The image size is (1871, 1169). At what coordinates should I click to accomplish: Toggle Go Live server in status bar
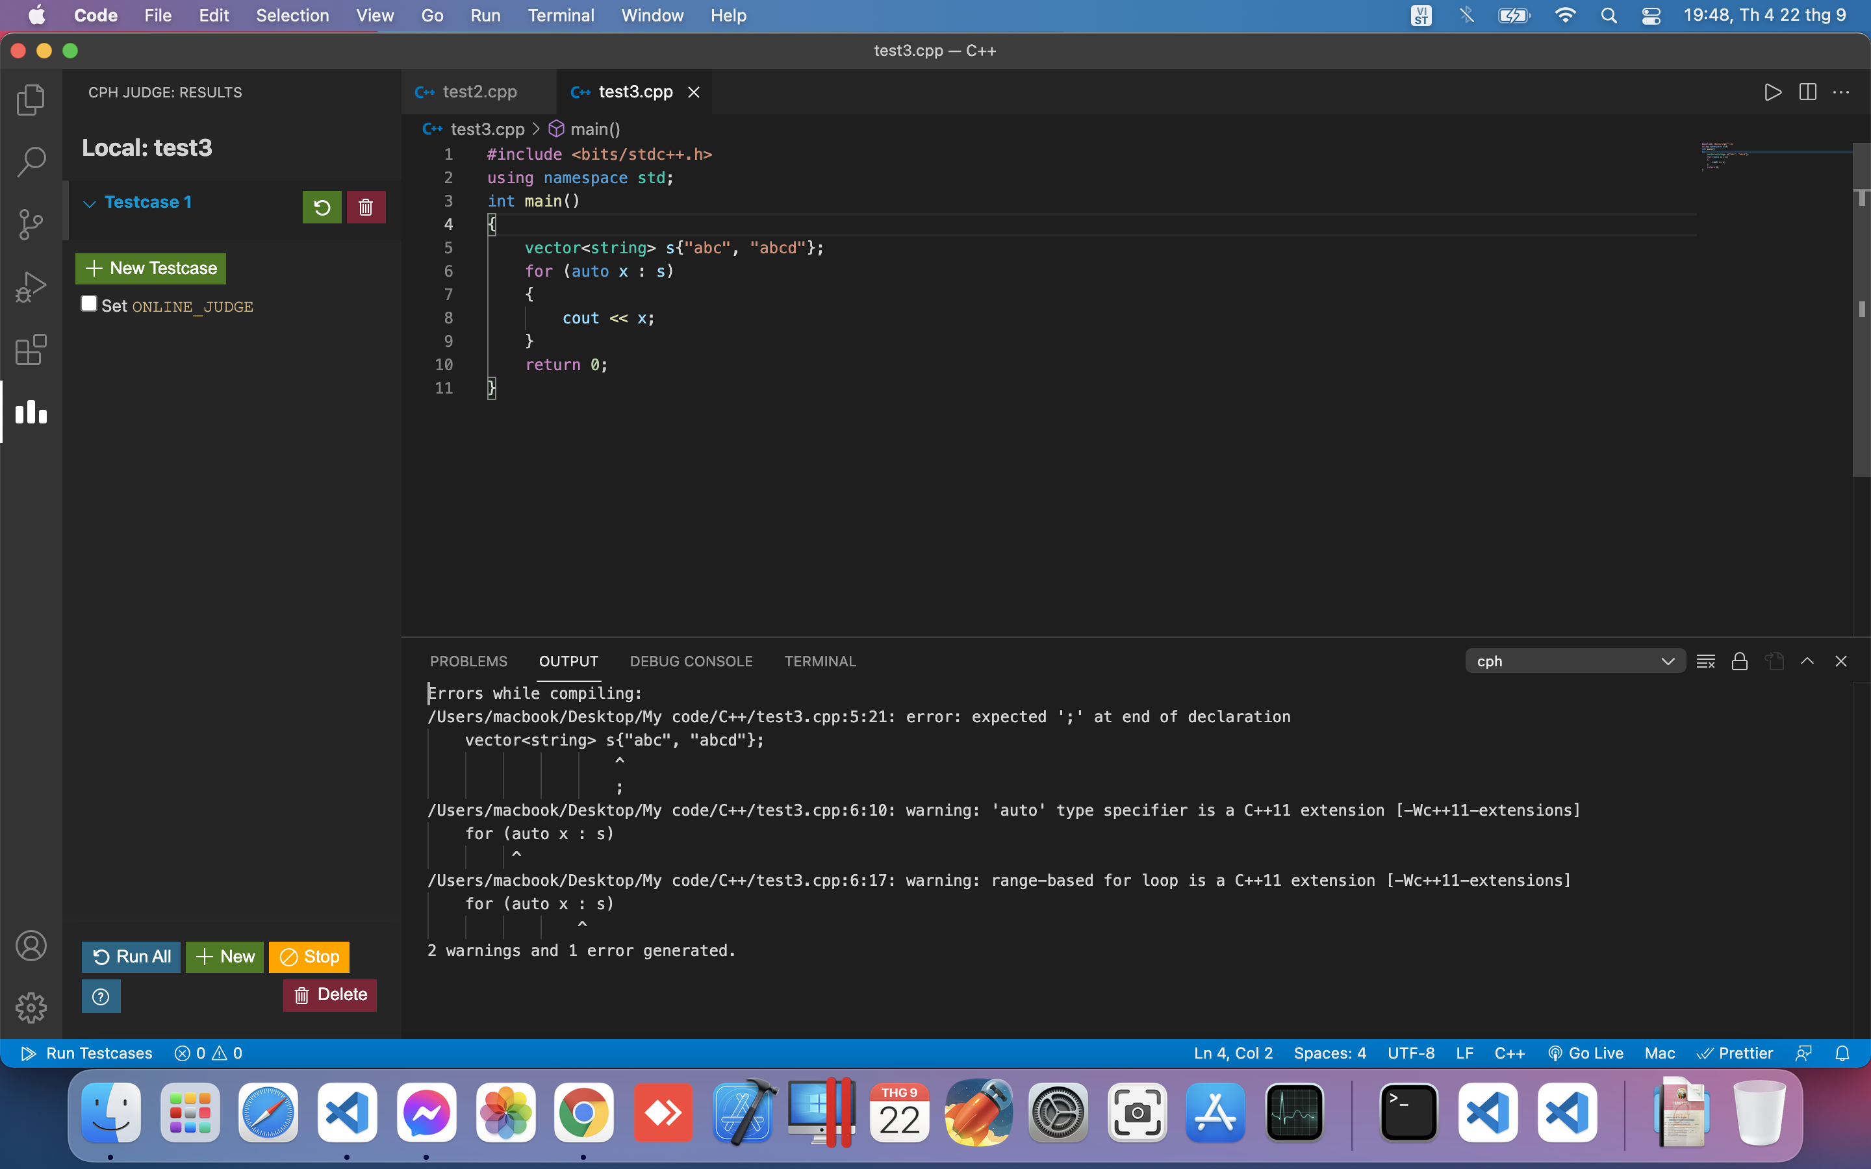[1586, 1053]
